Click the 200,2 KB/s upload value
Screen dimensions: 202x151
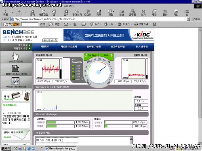(x=139, y=81)
